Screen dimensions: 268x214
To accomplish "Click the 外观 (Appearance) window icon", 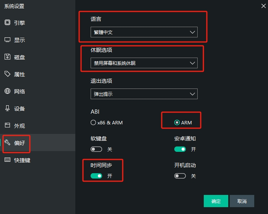I will tap(7, 126).
